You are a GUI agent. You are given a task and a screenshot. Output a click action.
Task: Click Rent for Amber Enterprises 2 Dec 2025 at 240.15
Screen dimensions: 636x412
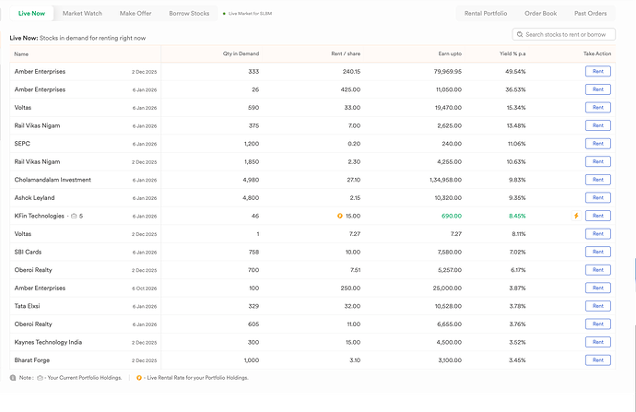point(597,72)
